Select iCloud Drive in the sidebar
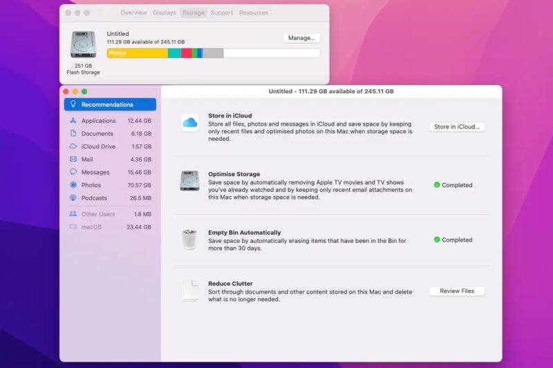This screenshot has width=553, height=368. (98, 146)
